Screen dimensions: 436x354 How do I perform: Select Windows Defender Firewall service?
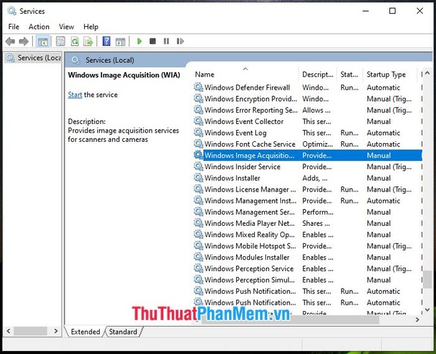click(x=307, y=88)
